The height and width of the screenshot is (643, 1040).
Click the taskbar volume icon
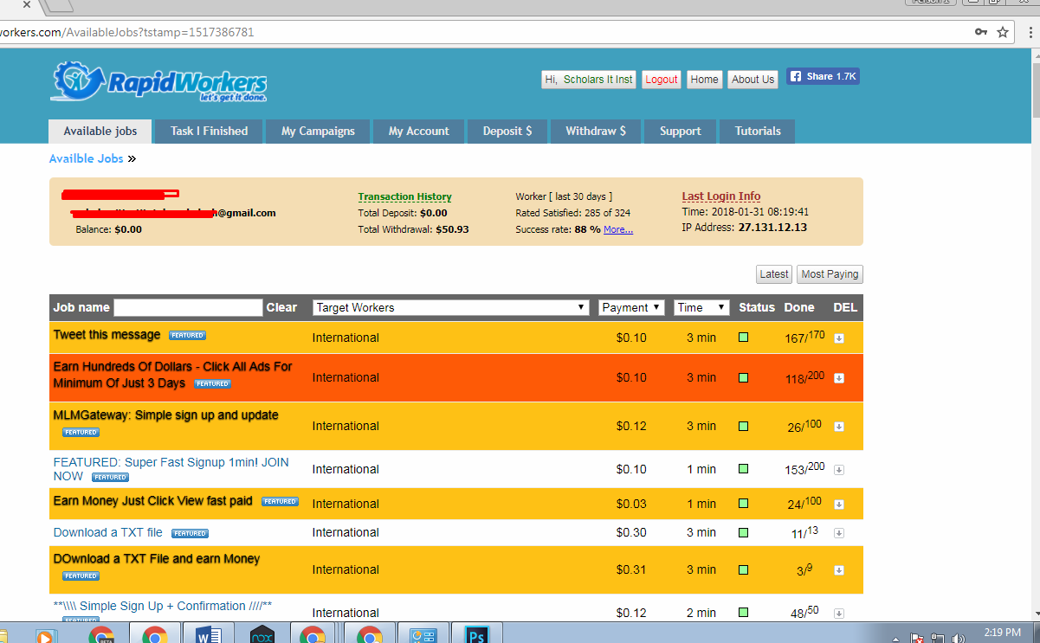(x=958, y=638)
